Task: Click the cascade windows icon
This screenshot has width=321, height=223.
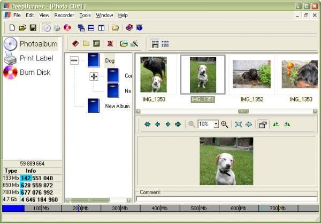Action: point(81,28)
